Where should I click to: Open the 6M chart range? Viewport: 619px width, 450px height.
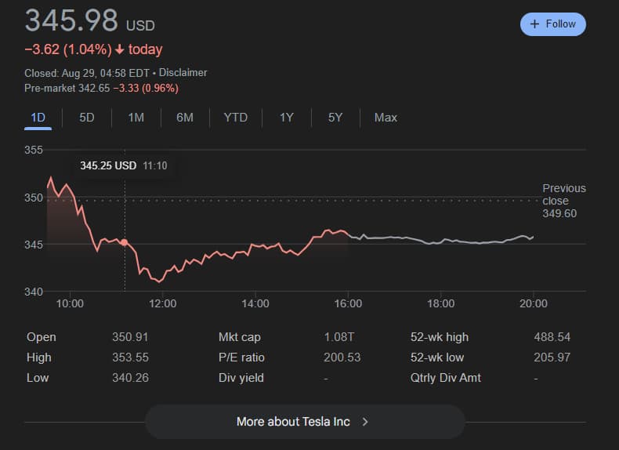(185, 118)
